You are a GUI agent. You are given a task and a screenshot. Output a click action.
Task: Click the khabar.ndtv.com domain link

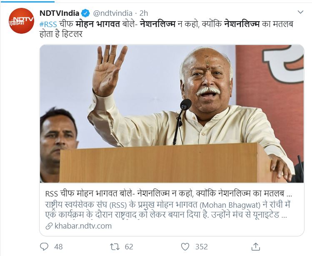click(83, 226)
